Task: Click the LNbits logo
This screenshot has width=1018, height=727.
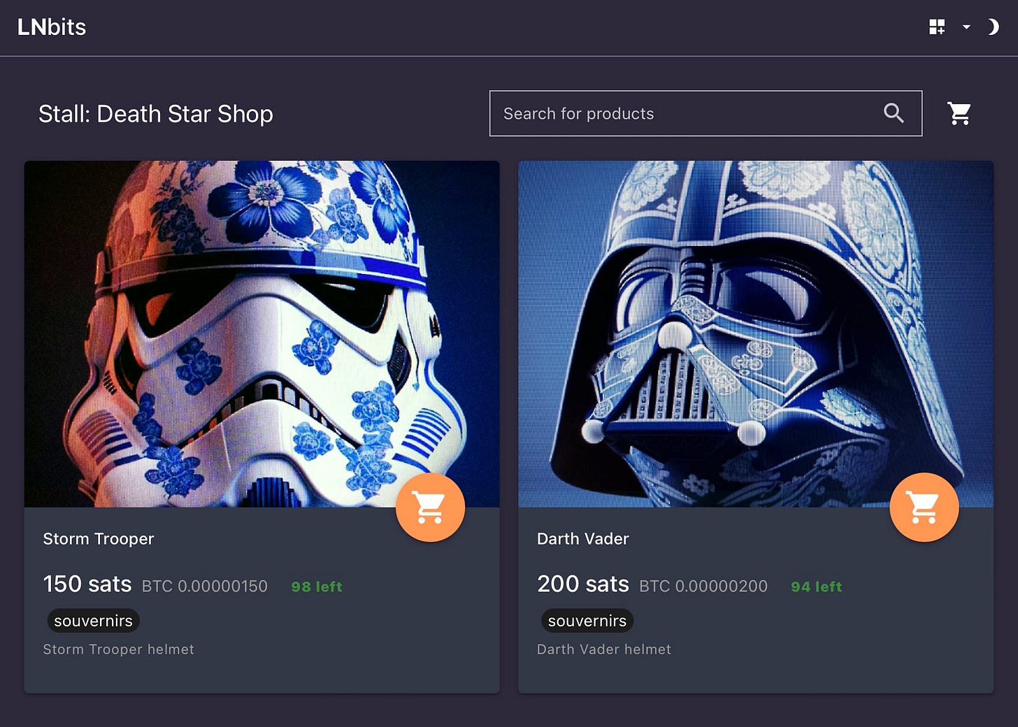Action: [52, 27]
